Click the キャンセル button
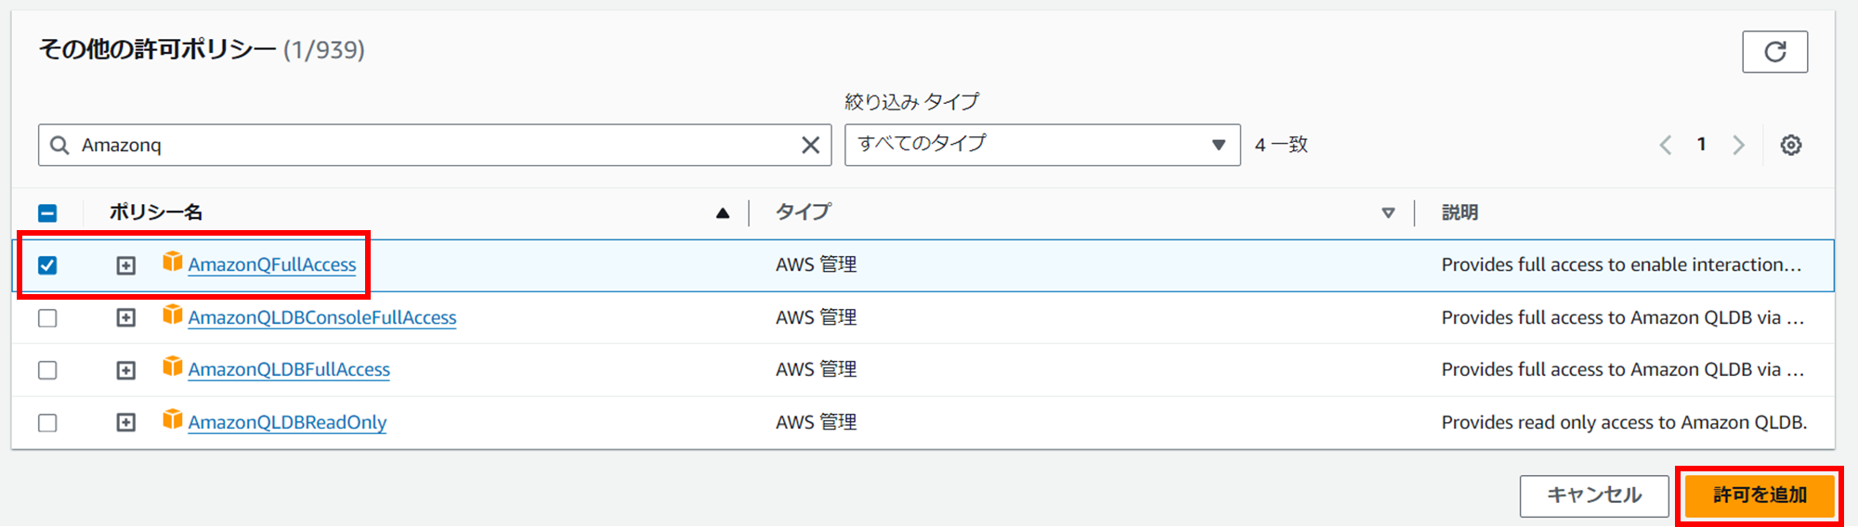Image resolution: width=1858 pixels, height=527 pixels. (1593, 495)
